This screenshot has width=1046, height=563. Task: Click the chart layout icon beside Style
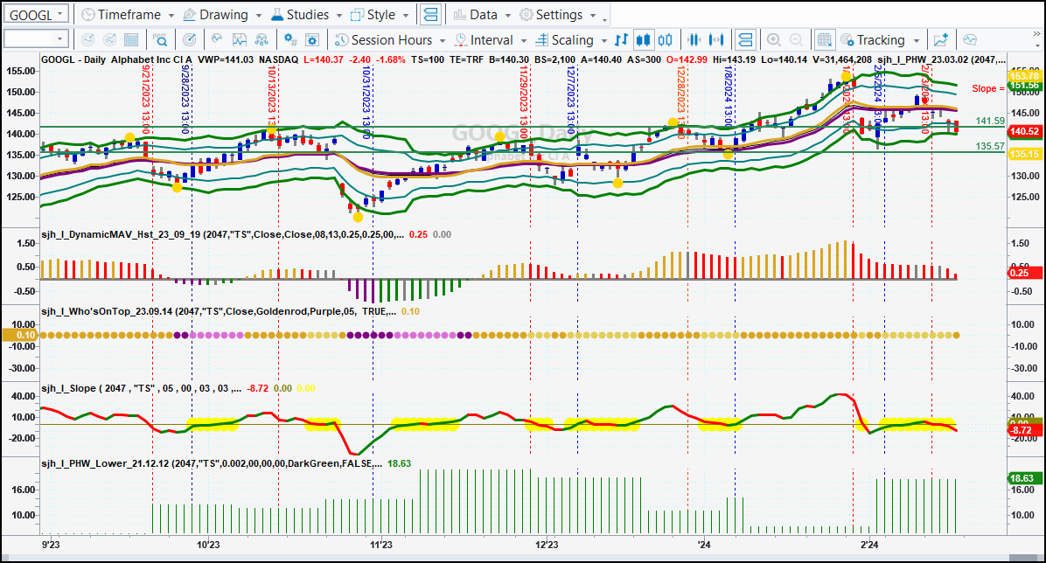coord(431,14)
